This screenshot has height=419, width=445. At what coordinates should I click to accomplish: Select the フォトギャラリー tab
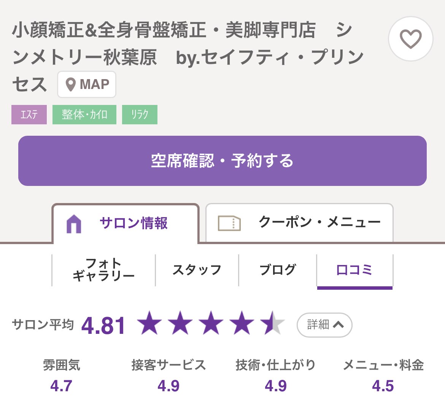(103, 269)
